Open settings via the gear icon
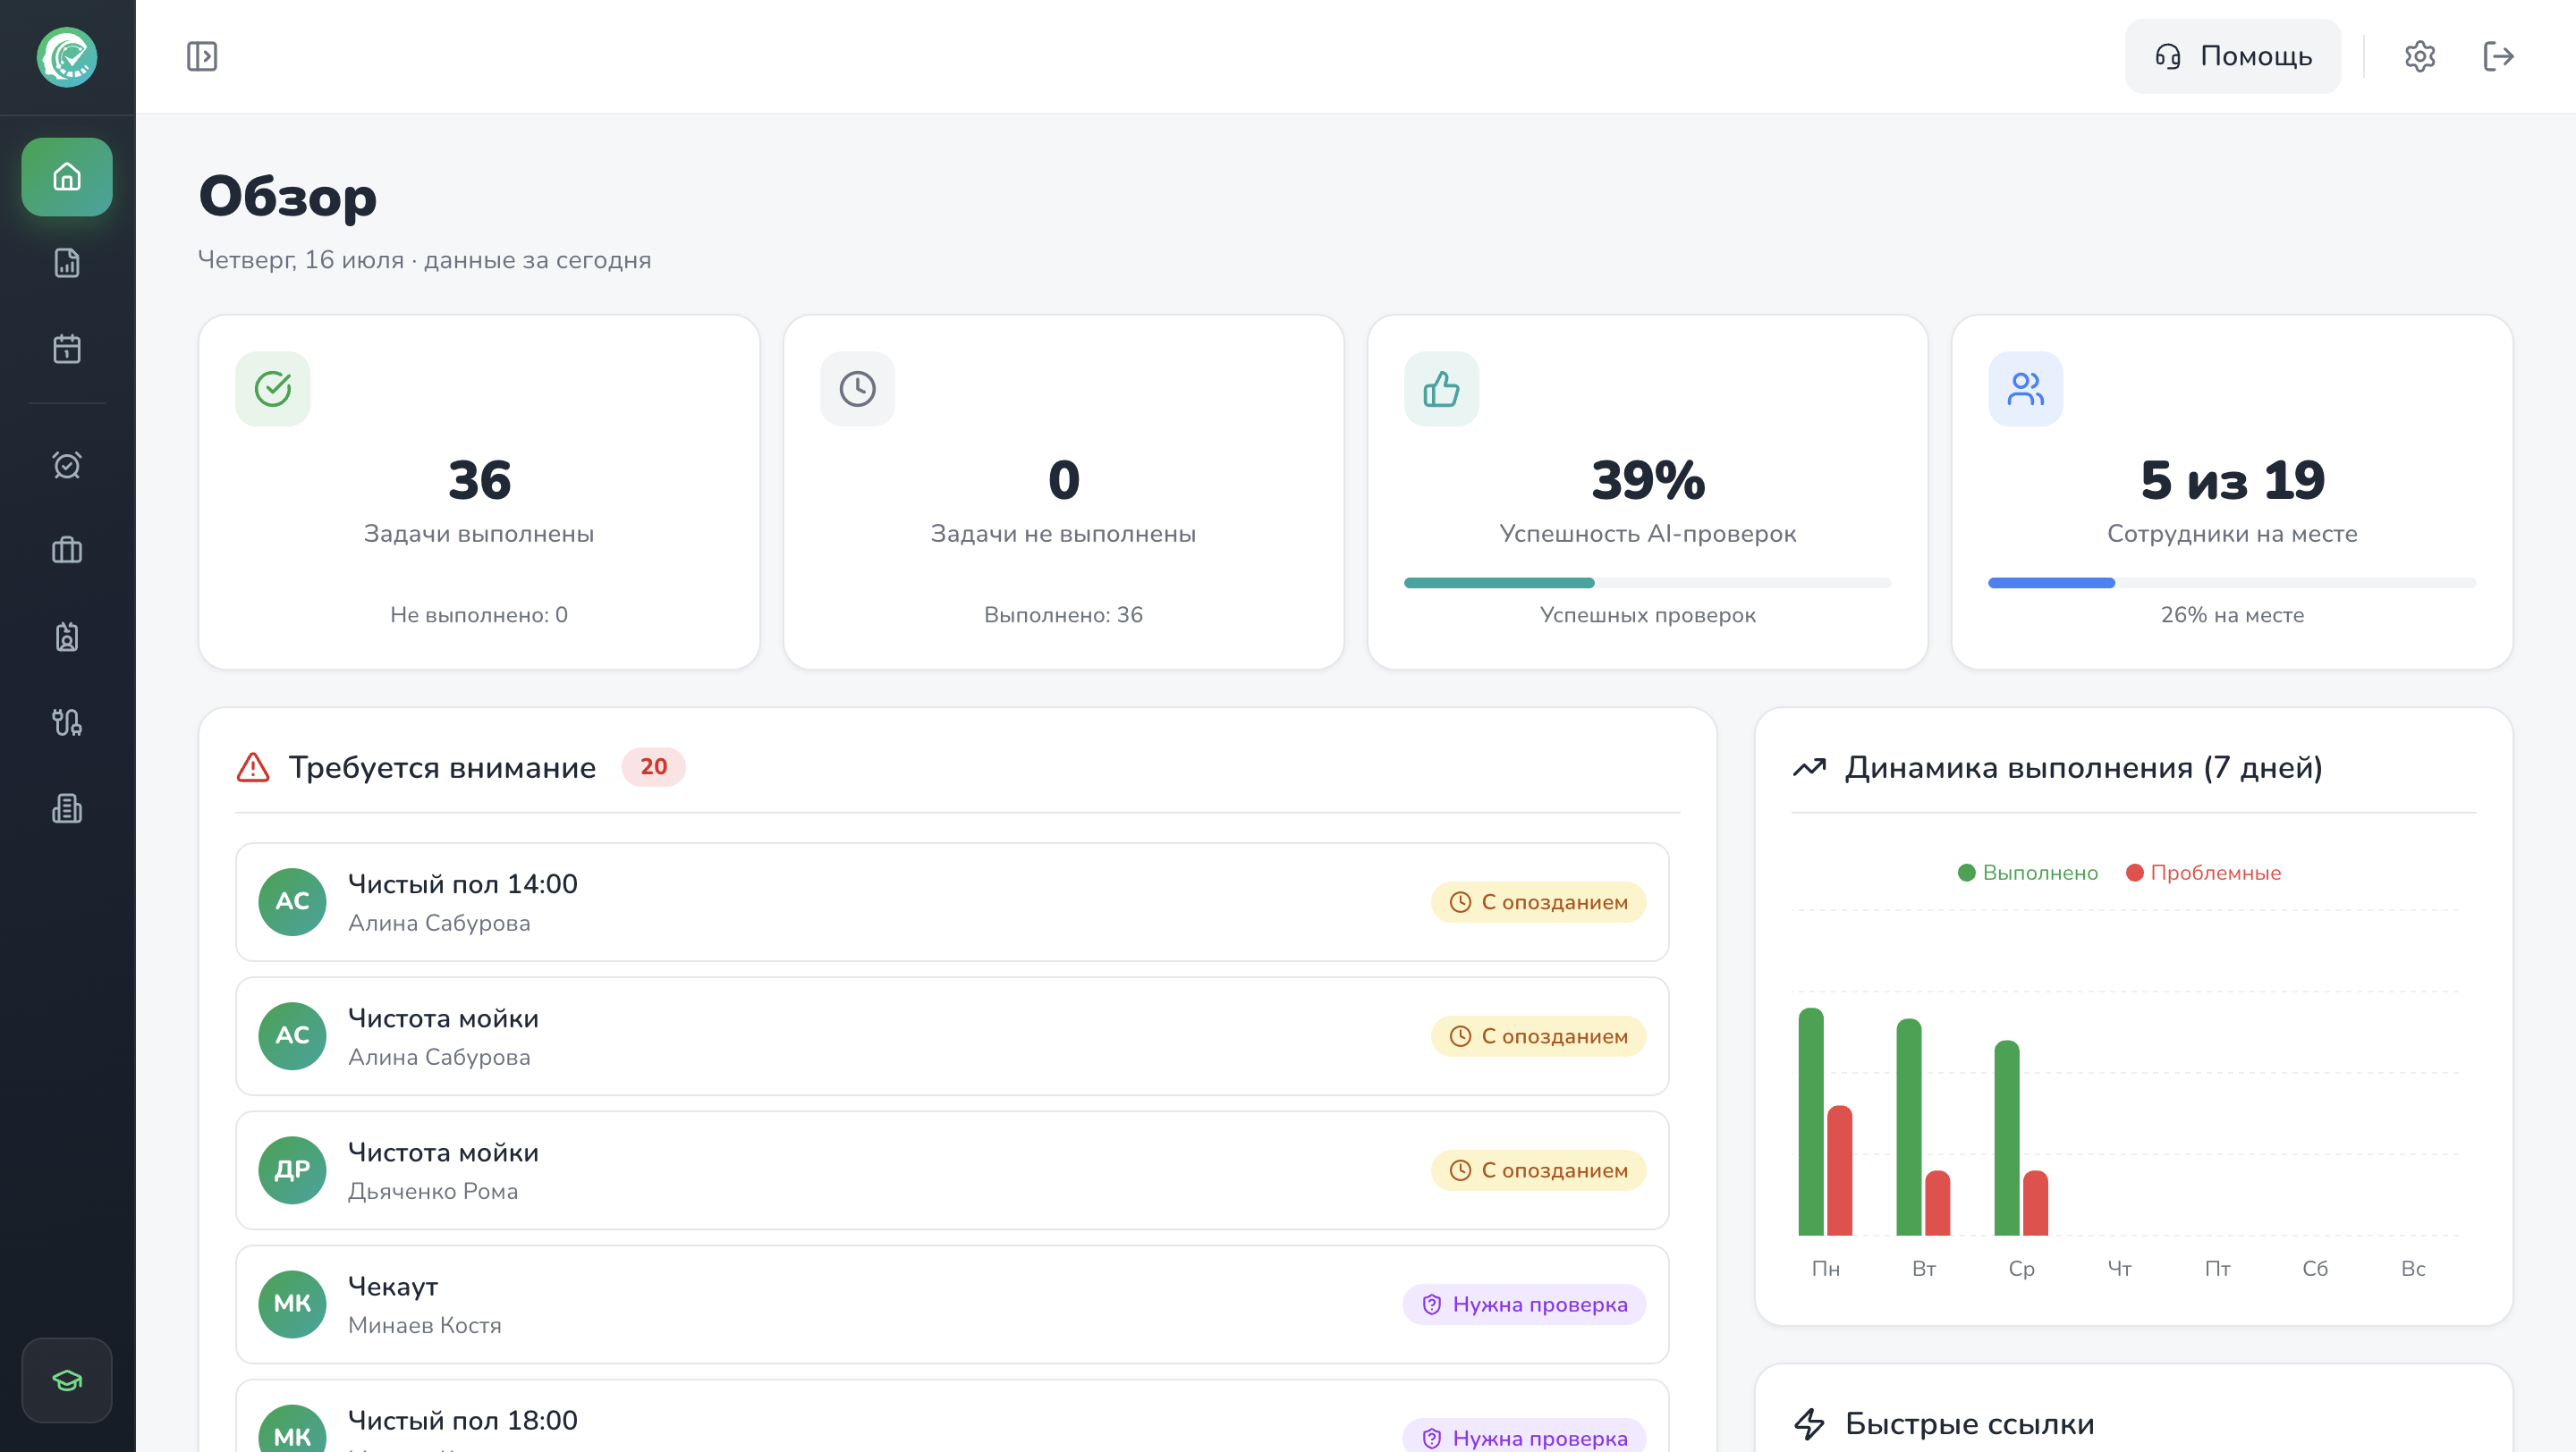This screenshot has width=2576, height=1452. click(2419, 56)
